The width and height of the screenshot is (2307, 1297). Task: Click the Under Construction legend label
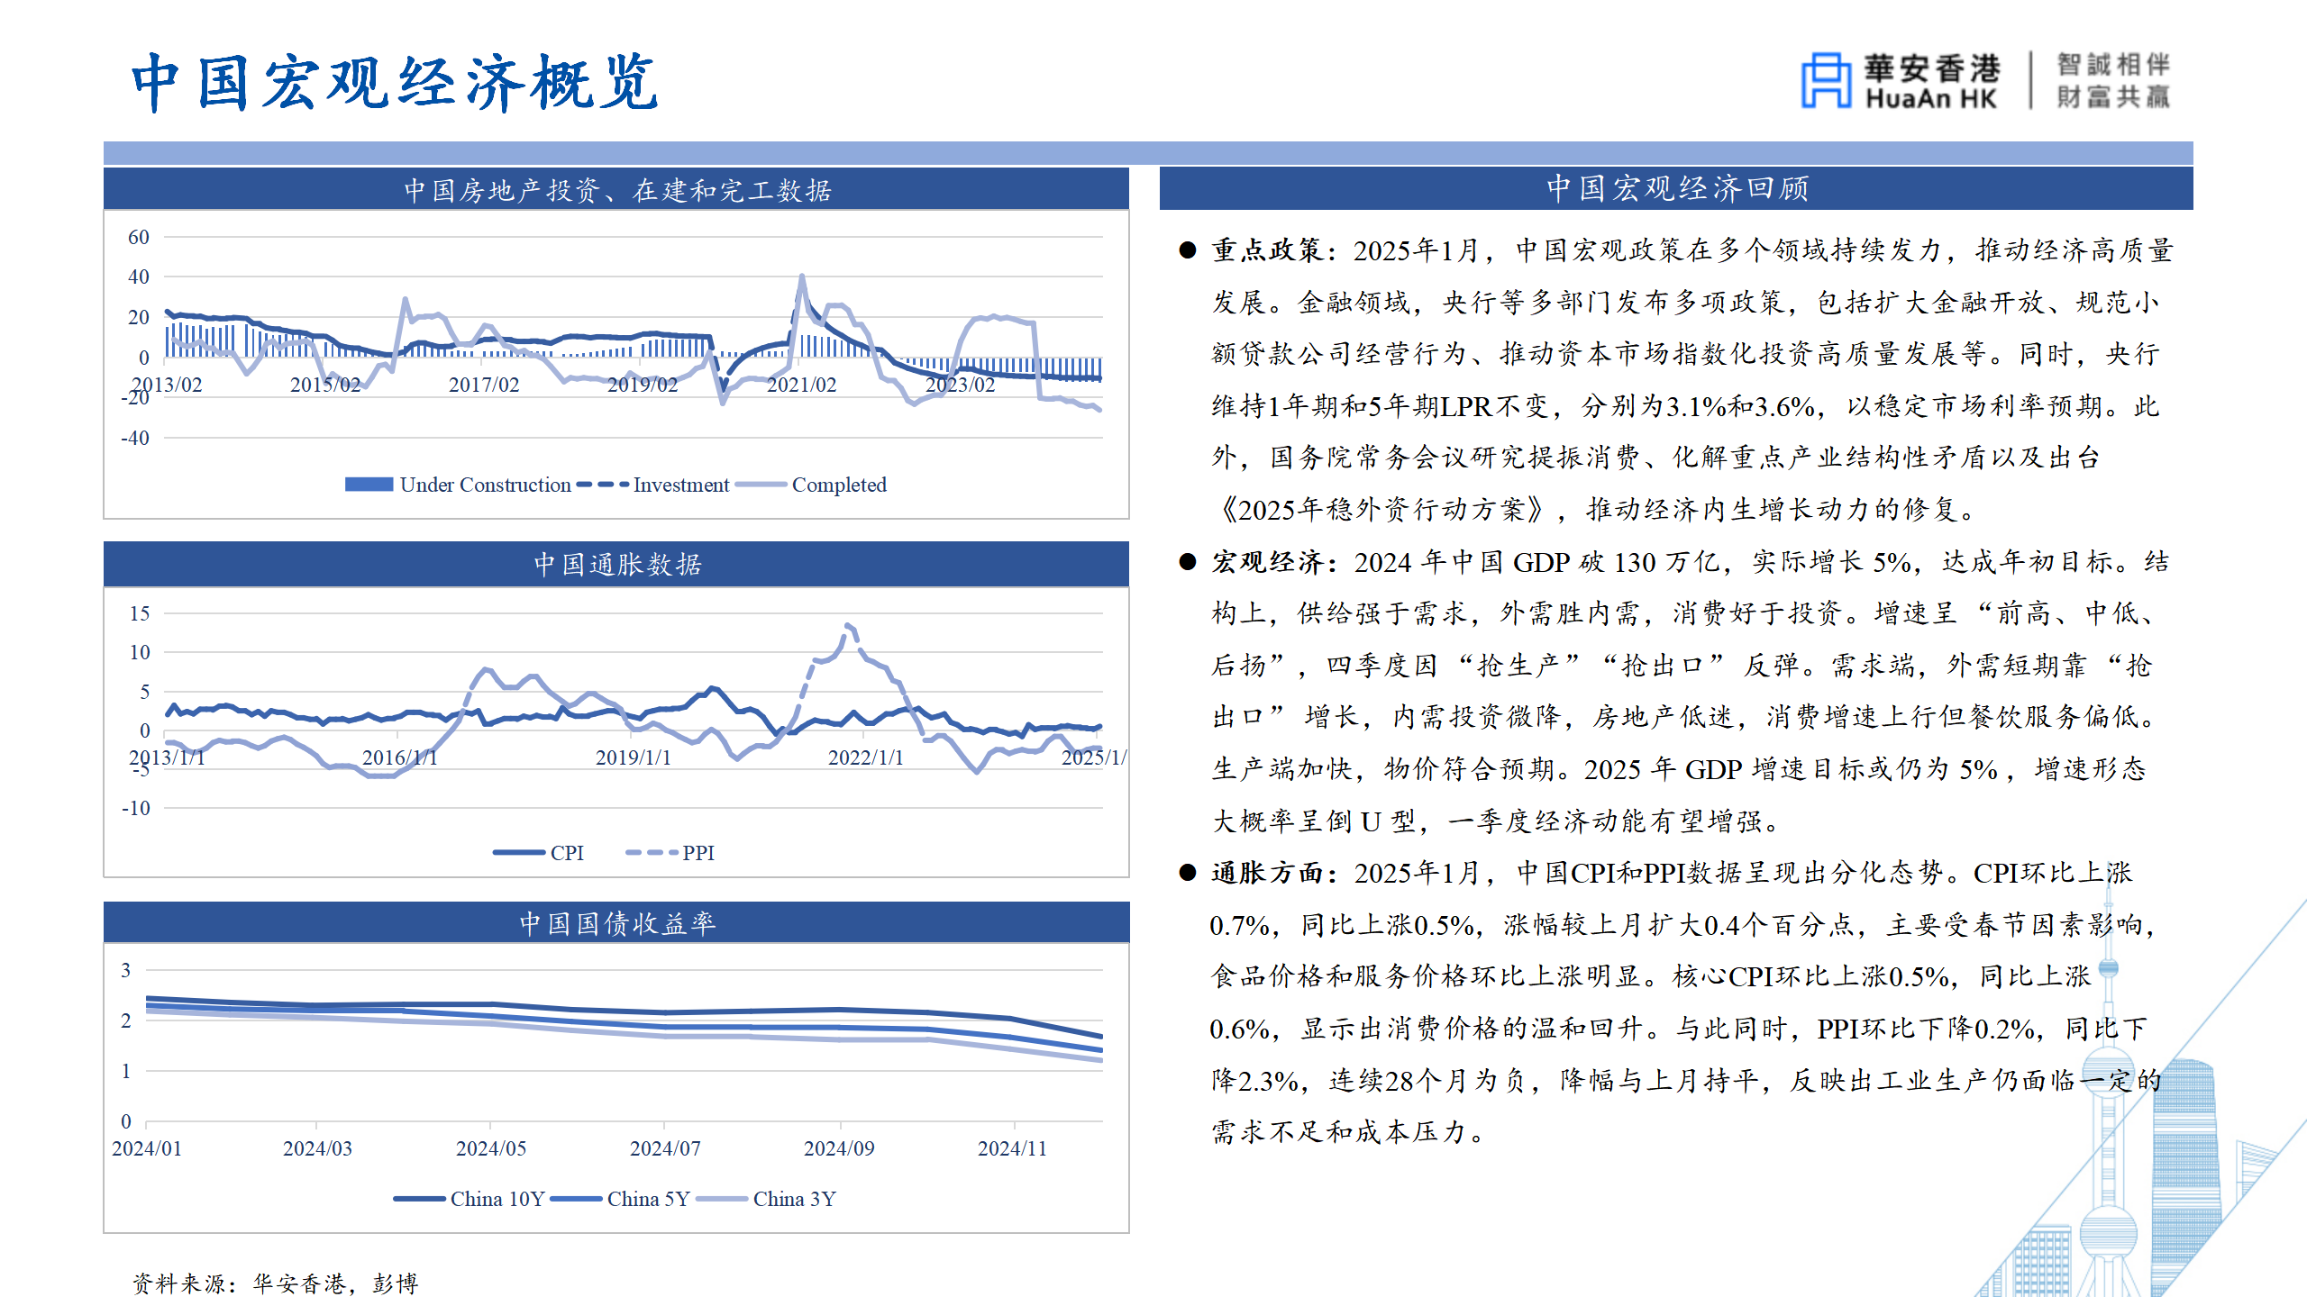pos(485,485)
